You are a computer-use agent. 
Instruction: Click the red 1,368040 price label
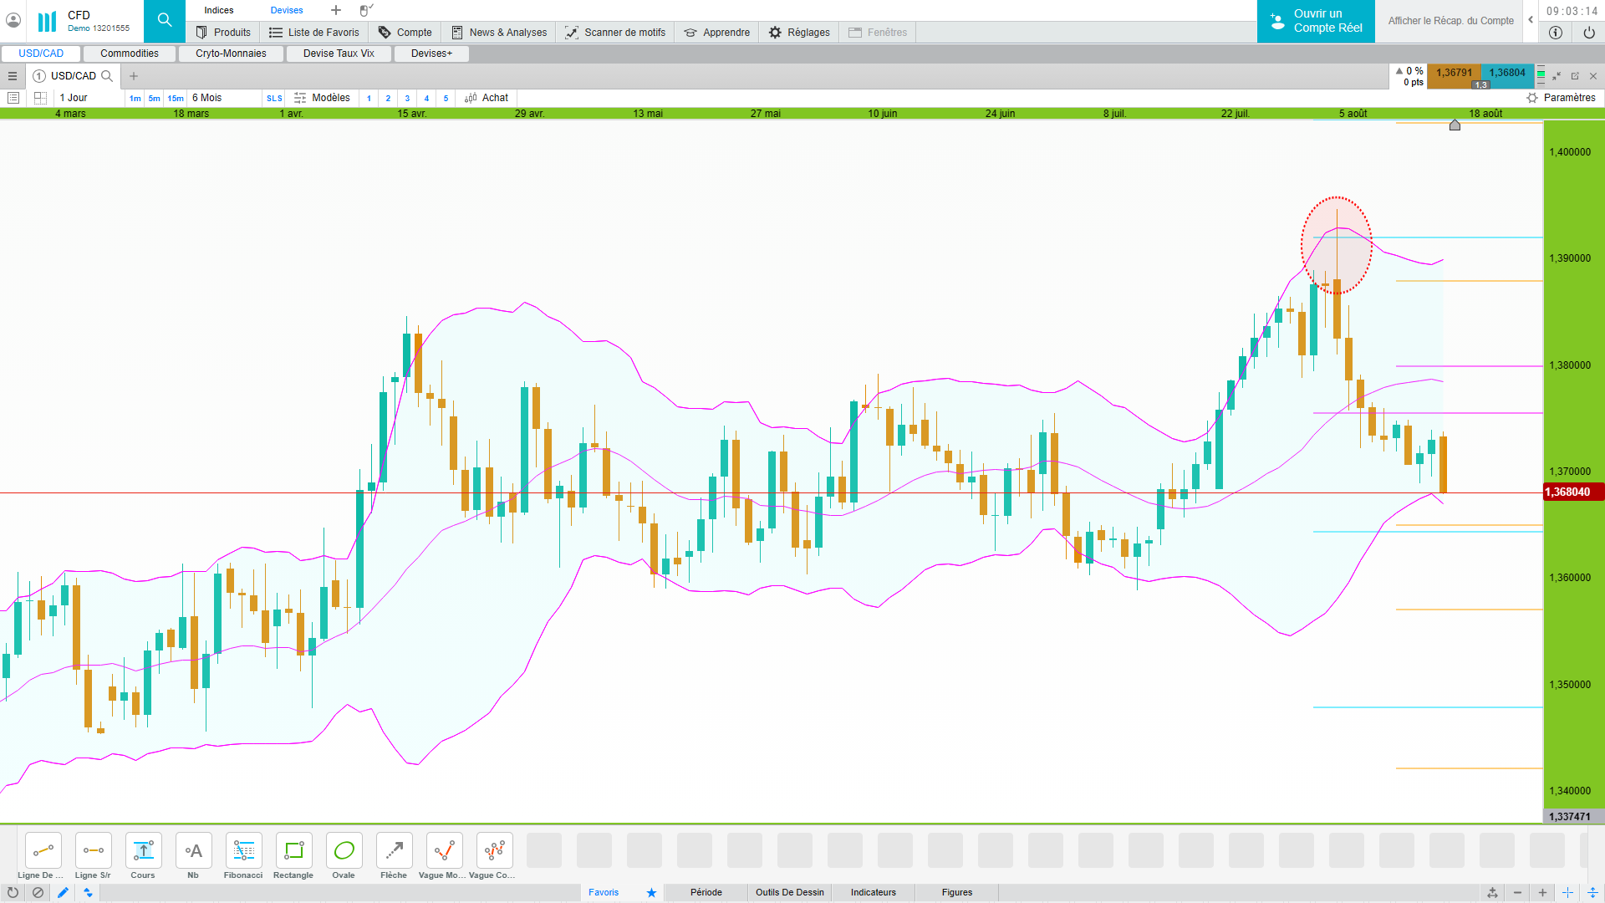[x=1572, y=492]
